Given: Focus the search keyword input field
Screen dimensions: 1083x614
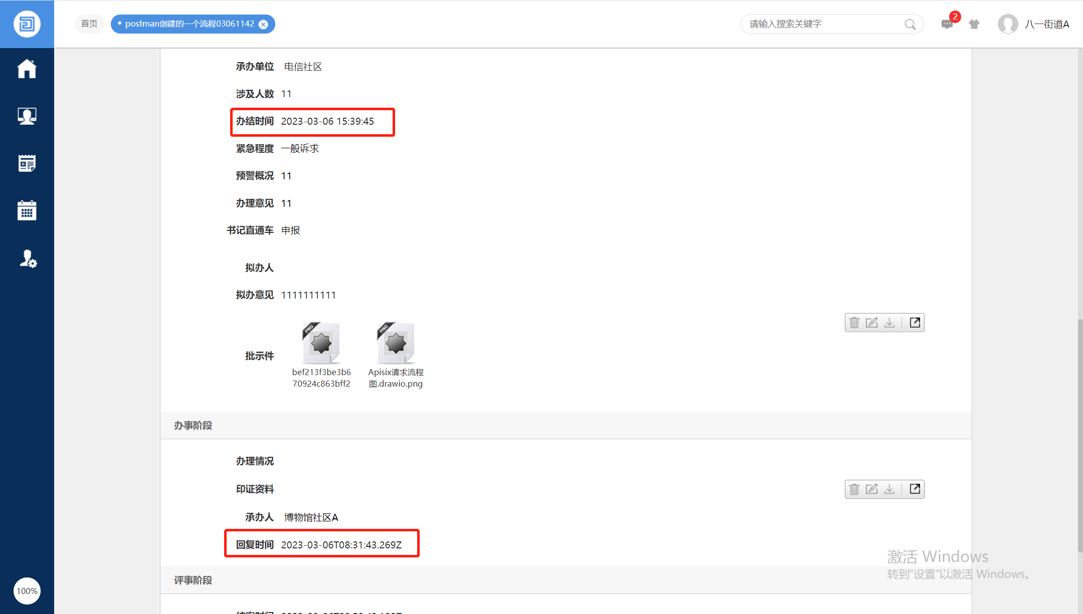Looking at the screenshot, I should (x=822, y=24).
